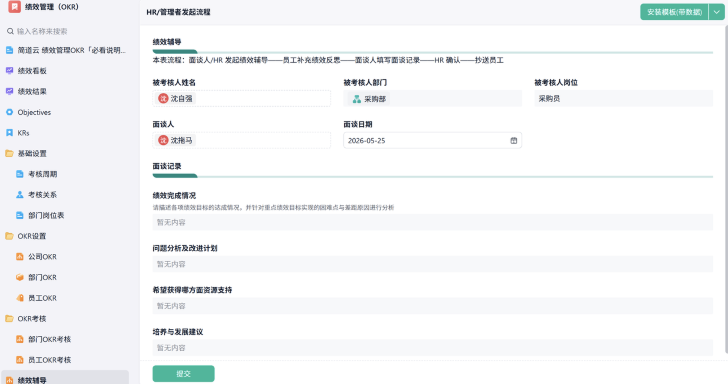728x384 pixels.
Task: Click the 部门OKR考核 workflow icon
Action: click(x=20, y=339)
